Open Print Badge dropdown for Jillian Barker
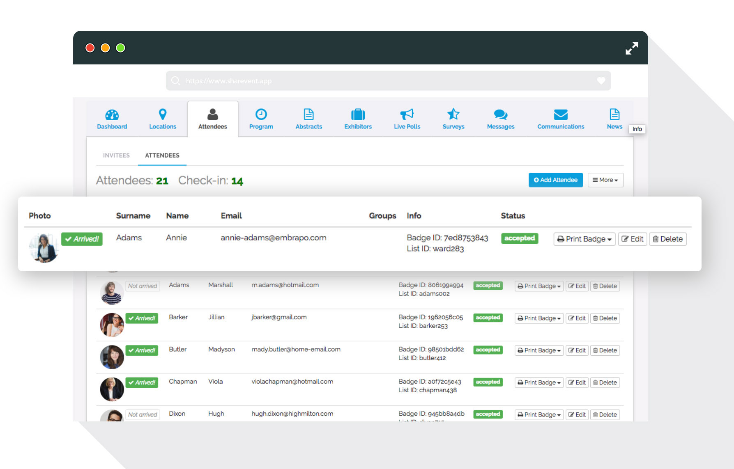This screenshot has width=734, height=469. [539, 318]
